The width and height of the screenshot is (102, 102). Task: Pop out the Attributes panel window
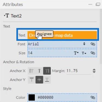(98, 4)
